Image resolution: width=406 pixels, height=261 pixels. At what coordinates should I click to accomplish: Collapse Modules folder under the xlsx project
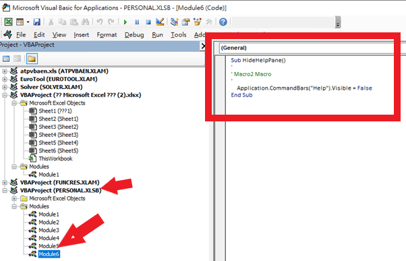(x=14, y=167)
